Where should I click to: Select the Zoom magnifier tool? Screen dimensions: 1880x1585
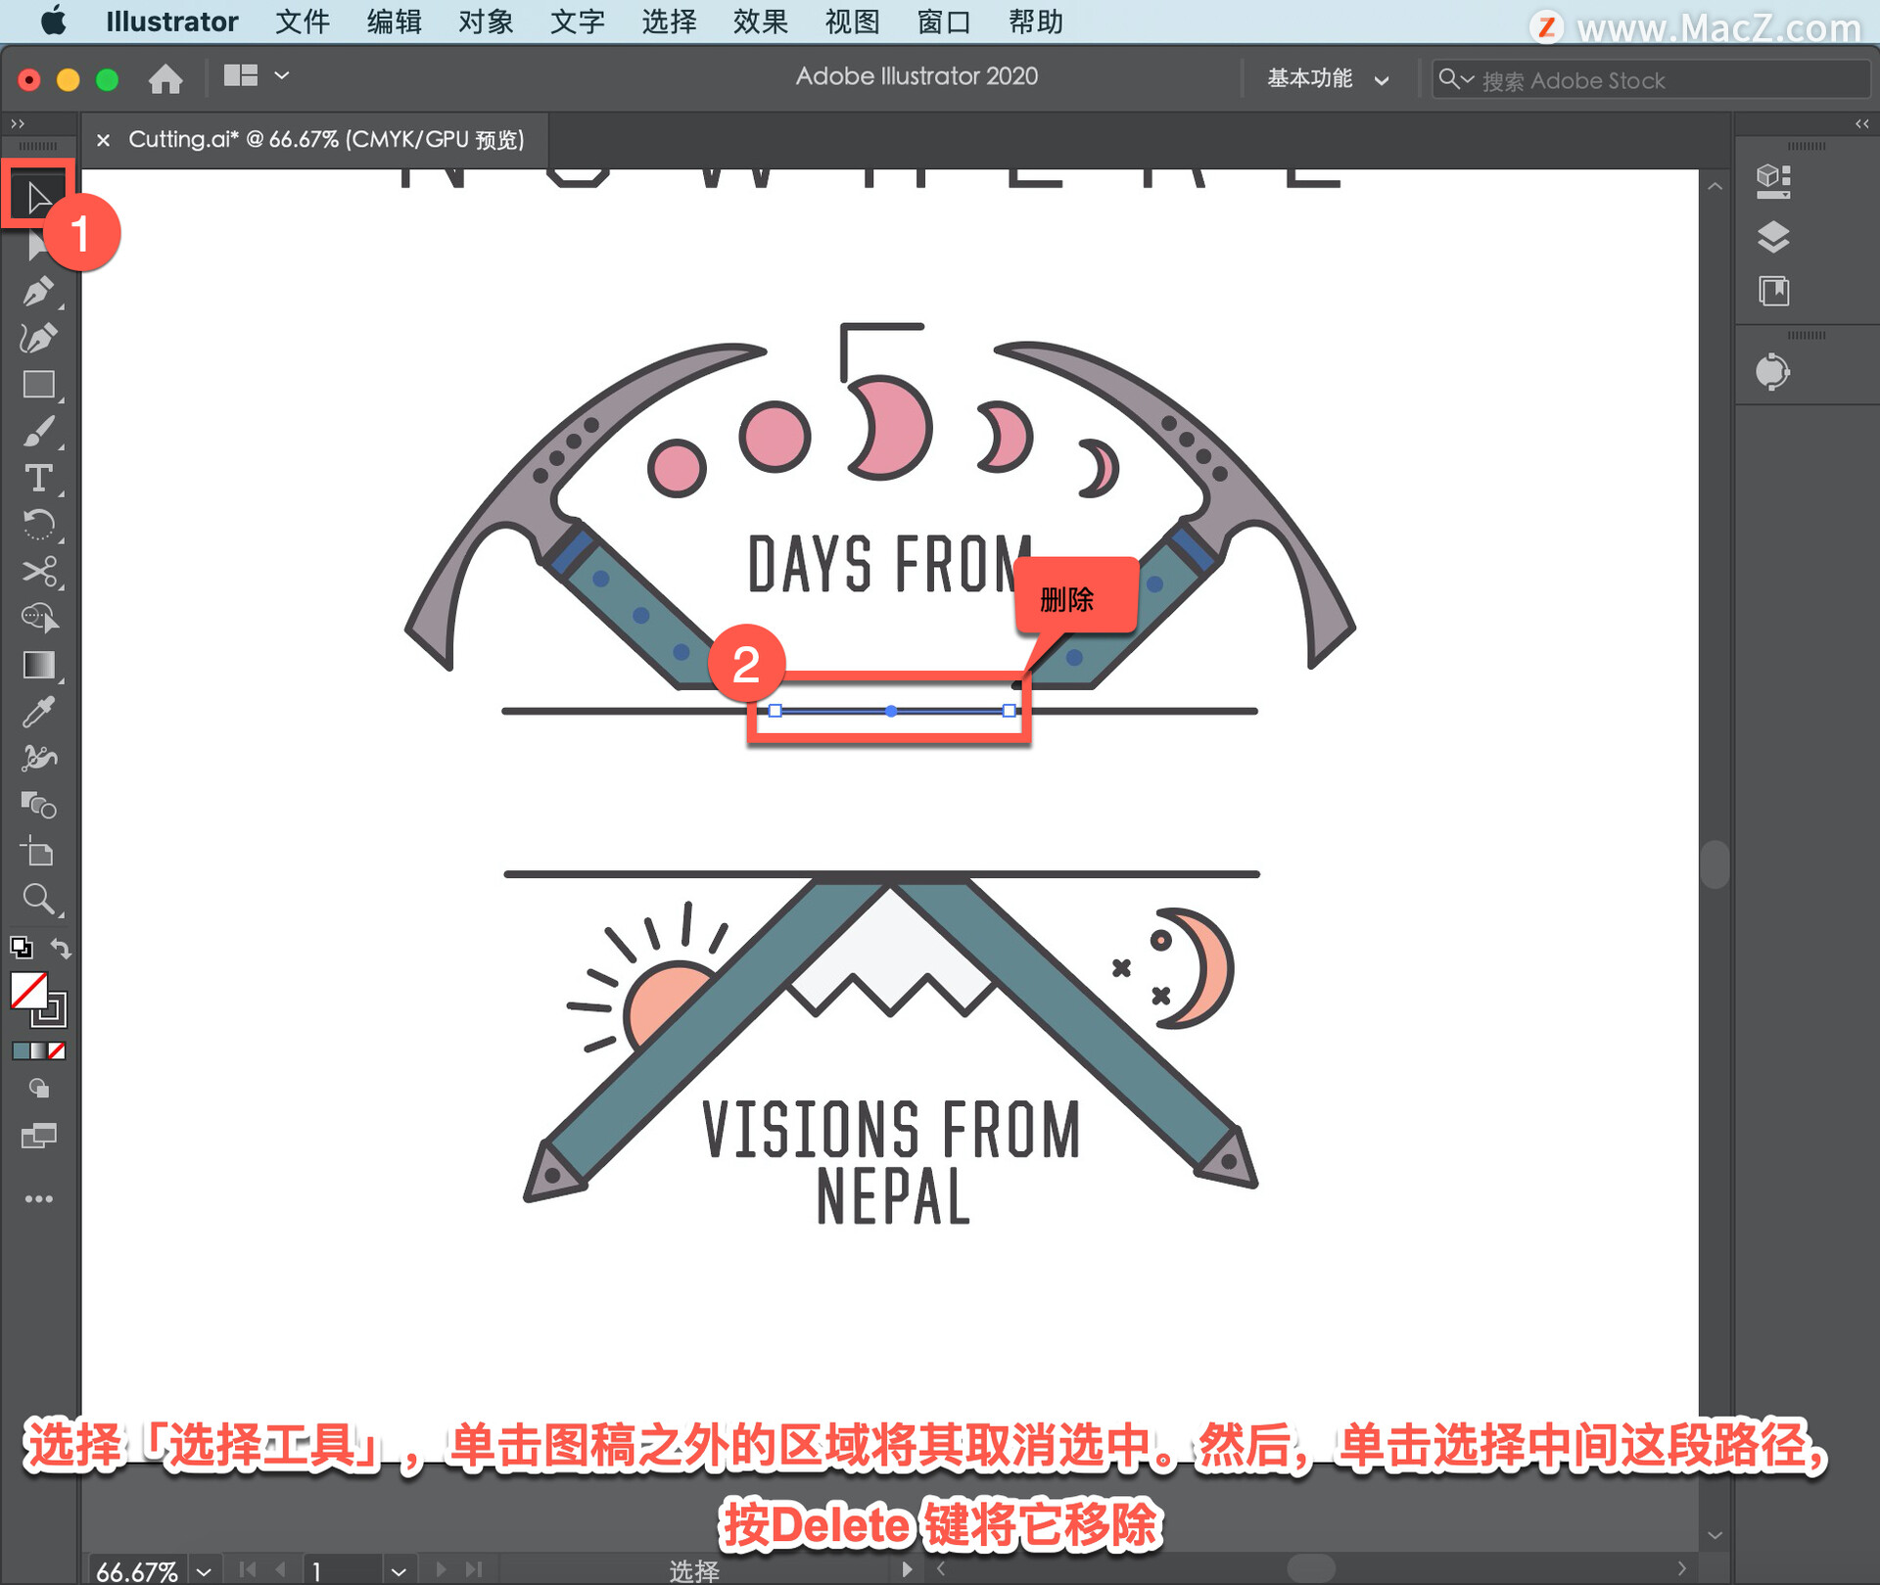(x=38, y=899)
